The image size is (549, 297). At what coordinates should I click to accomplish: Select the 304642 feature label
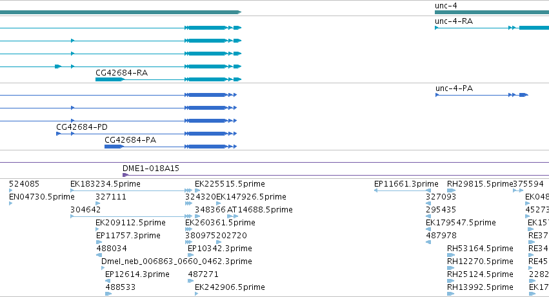[x=85, y=210]
